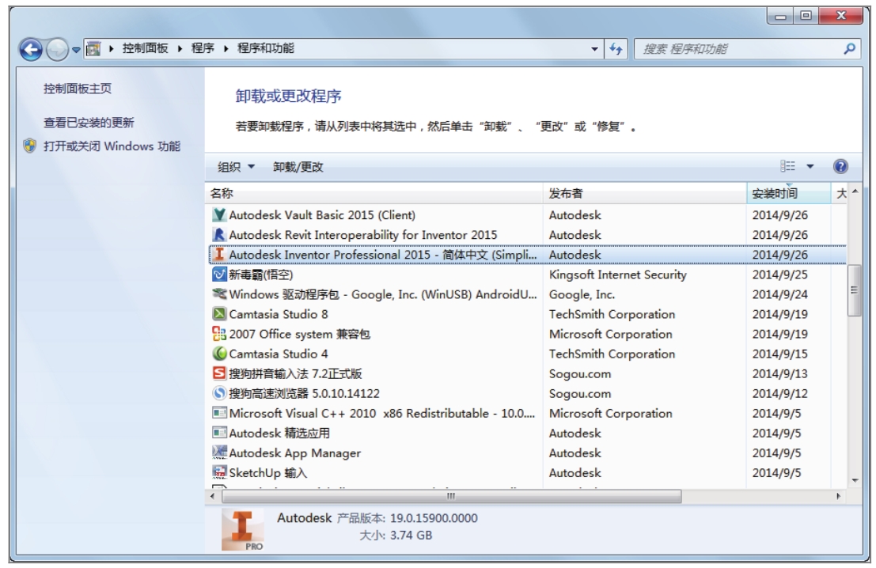
Task: Open the help question mark icon
Action: coord(840,166)
